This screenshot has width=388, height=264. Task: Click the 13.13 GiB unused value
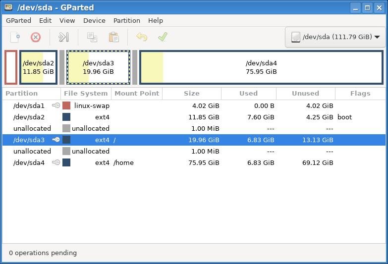(318, 140)
